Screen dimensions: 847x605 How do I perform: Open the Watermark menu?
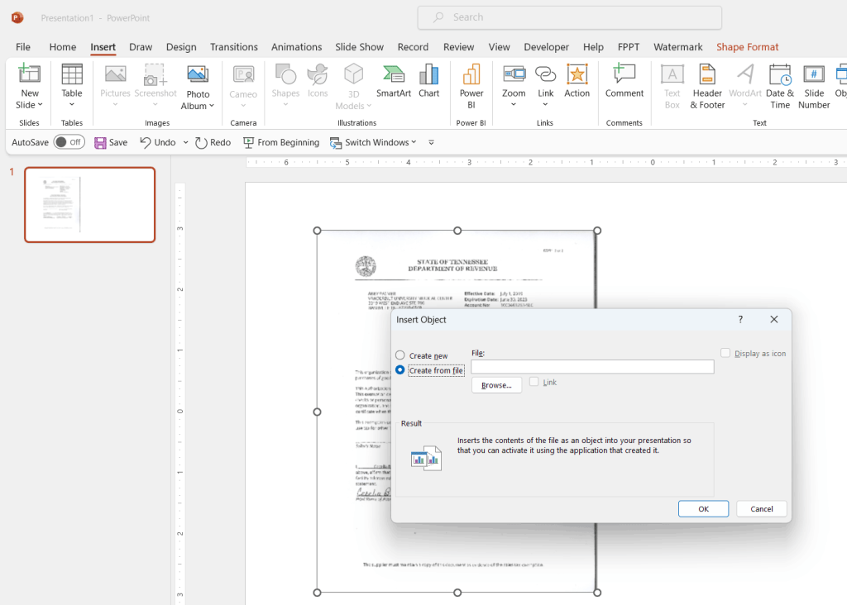[677, 47]
